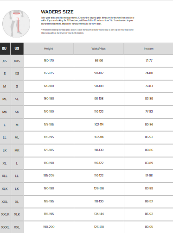Click the Waist/Hips column header
Screen dimensions: 173x233
[99, 49]
